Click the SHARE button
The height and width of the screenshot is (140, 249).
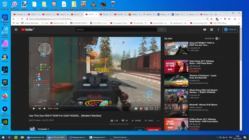pos(136,121)
